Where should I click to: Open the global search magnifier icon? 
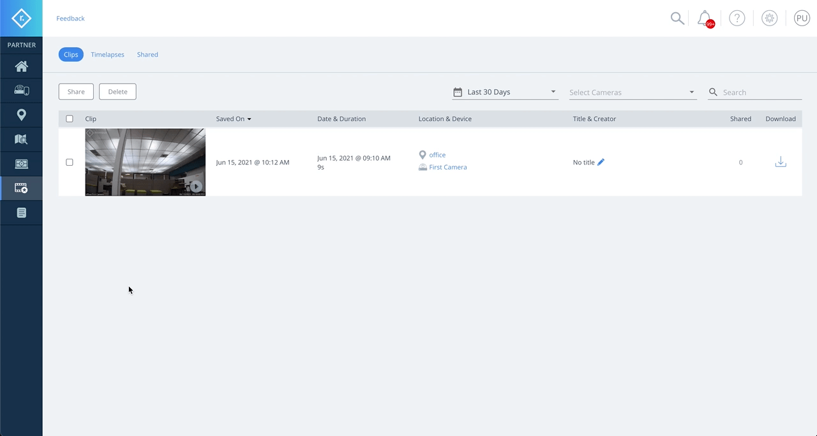click(x=677, y=18)
